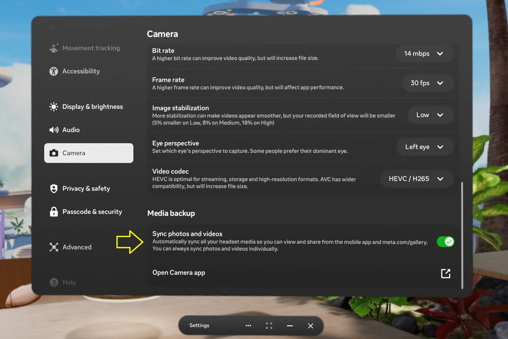Select the Camera settings section

click(89, 153)
